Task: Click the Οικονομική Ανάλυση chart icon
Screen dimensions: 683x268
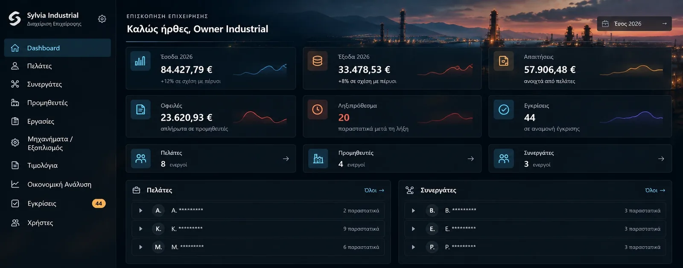Action: pyautogui.click(x=15, y=184)
